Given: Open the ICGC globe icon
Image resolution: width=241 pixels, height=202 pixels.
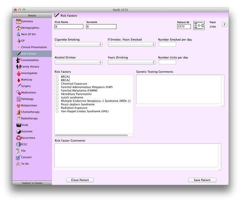Looking at the screenshot, I should 19,144.
